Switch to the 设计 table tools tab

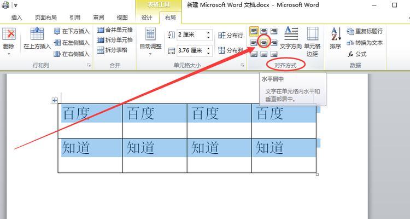[147, 18]
